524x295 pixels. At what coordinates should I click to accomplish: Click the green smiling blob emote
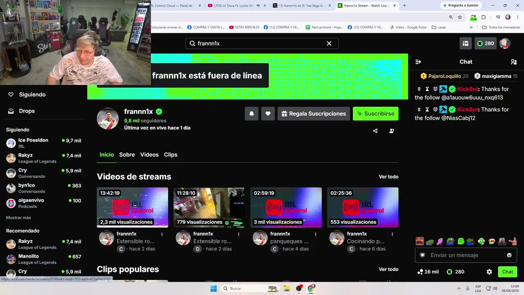tap(461, 241)
